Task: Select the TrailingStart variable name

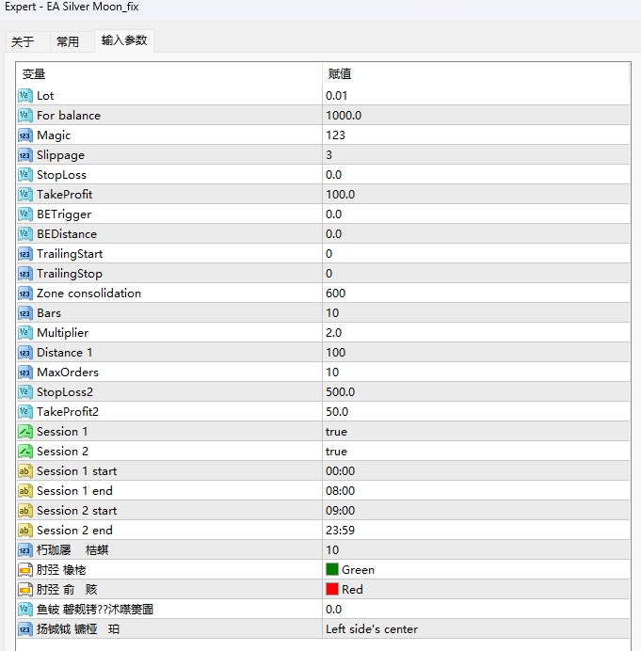Action: (x=70, y=254)
